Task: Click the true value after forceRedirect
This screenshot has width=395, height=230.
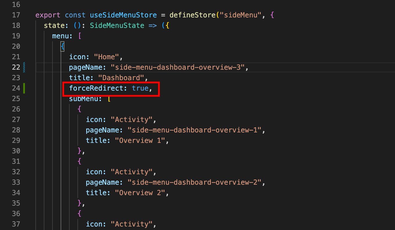Action: click(140, 88)
